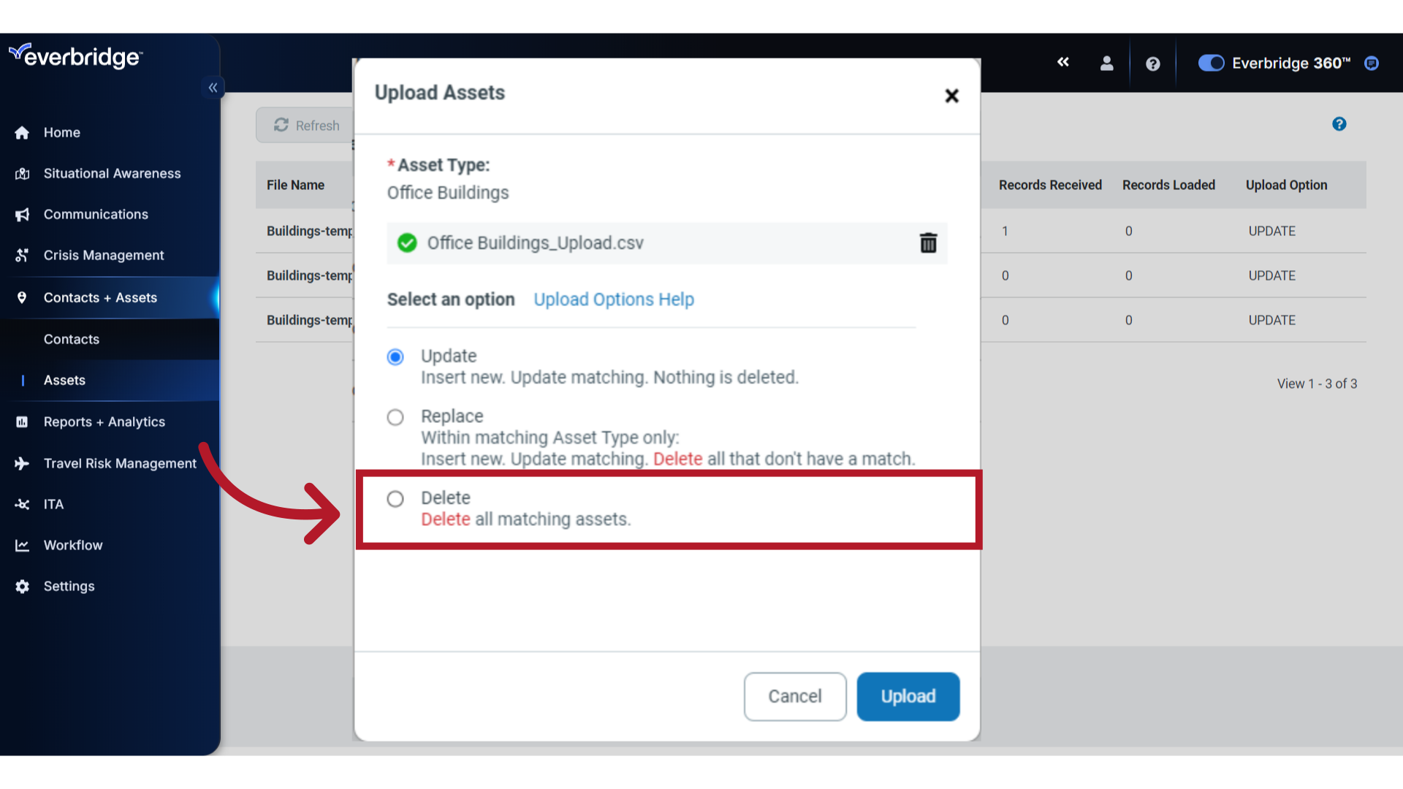
Task: Select the Replace radio button option
Action: point(395,417)
